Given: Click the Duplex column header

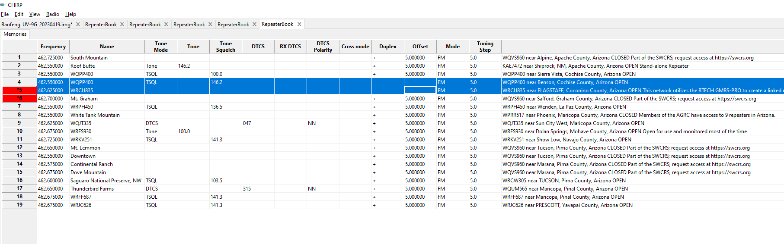Looking at the screenshot, I should click(388, 47).
